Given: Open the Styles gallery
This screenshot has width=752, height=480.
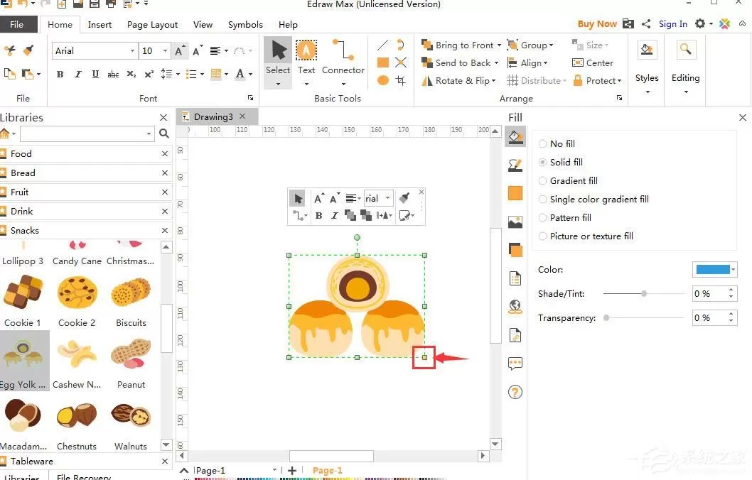Looking at the screenshot, I should point(647,67).
